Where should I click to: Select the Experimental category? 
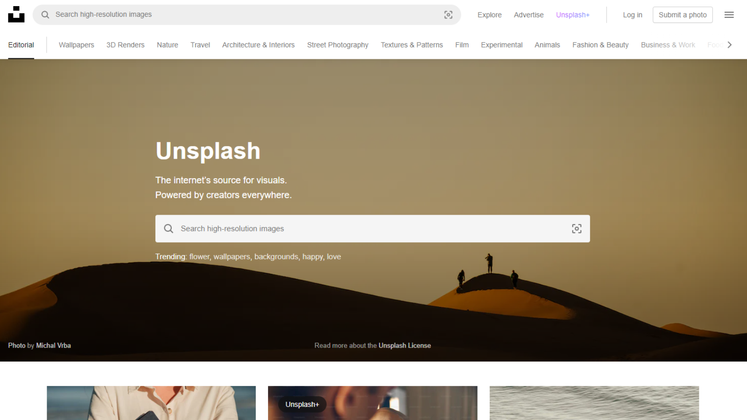pos(501,45)
